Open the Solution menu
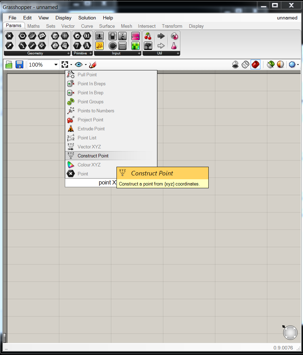 click(x=87, y=18)
